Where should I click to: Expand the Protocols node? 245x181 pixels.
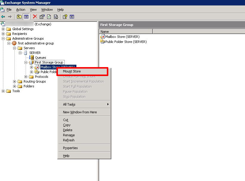pyautogui.click(x=26, y=77)
